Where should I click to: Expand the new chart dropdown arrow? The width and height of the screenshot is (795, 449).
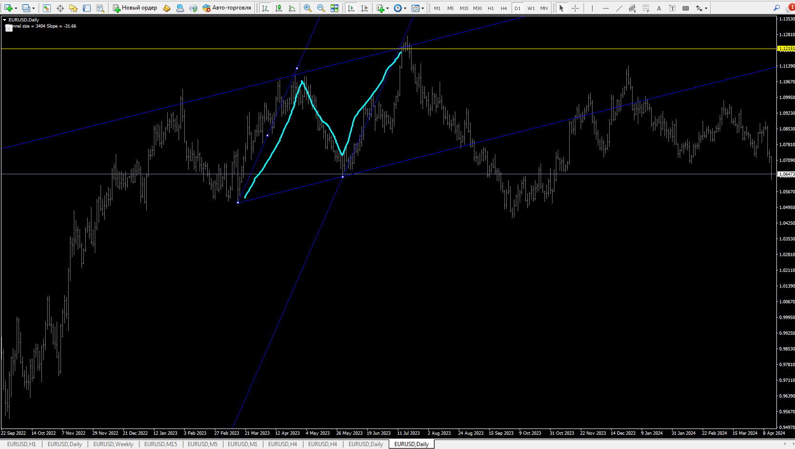point(16,8)
